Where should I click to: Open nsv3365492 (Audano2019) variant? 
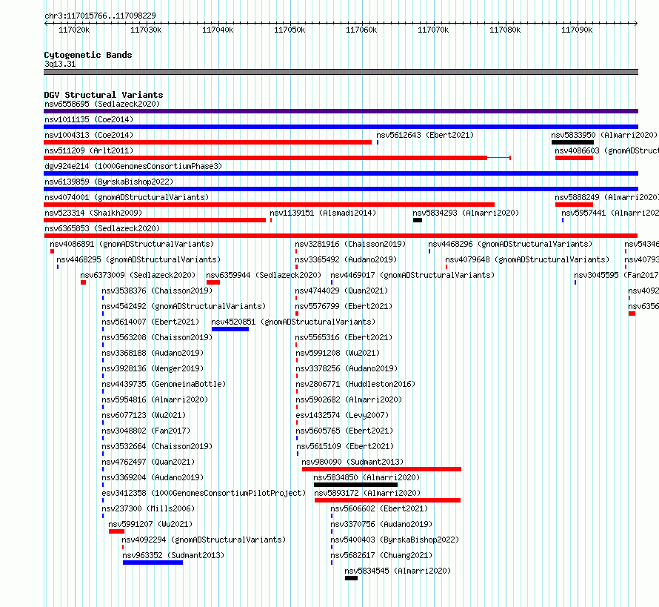click(x=346, y=259)
